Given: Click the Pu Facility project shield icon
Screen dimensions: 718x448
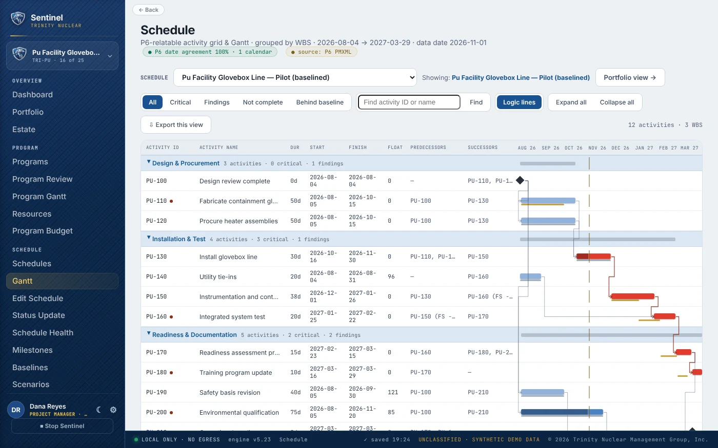Looking at the screenshot, I should [19, 54].
